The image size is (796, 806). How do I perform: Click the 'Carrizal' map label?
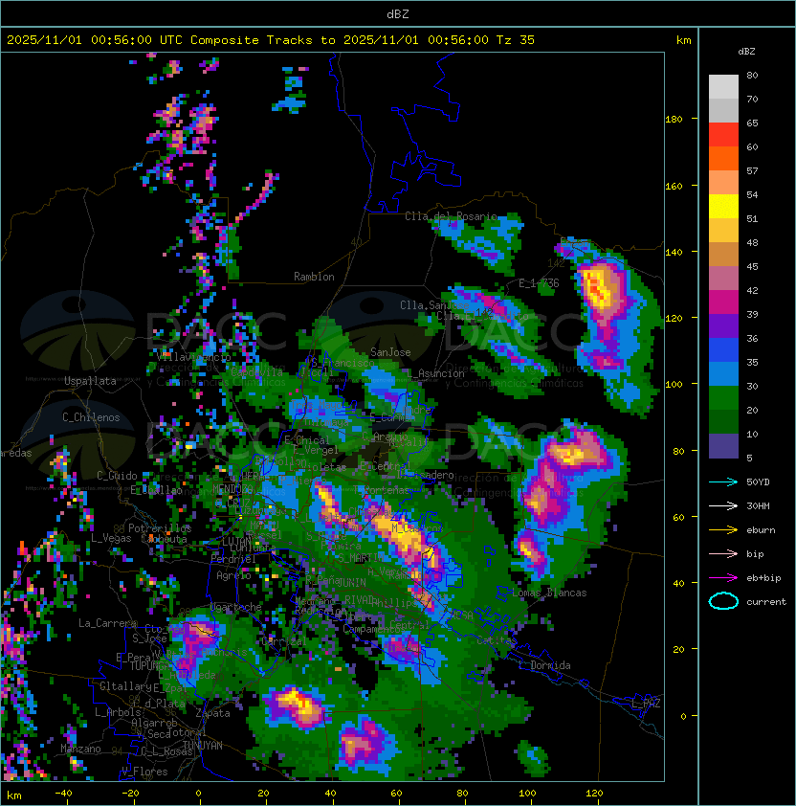click(x=284, y=641)
